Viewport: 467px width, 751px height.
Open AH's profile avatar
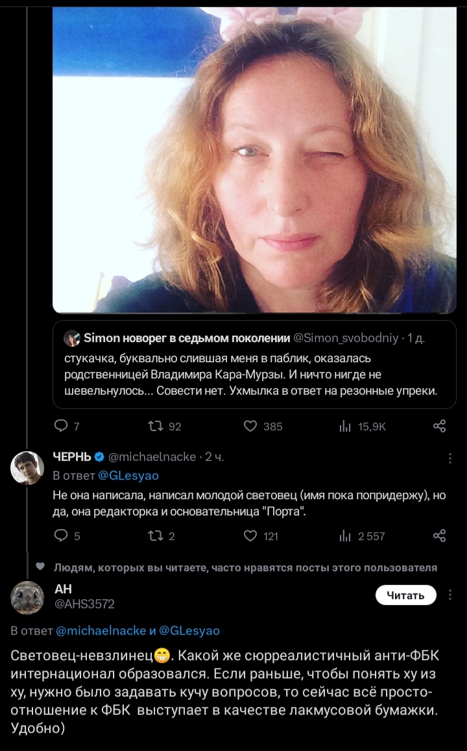[x=27, y=597]
